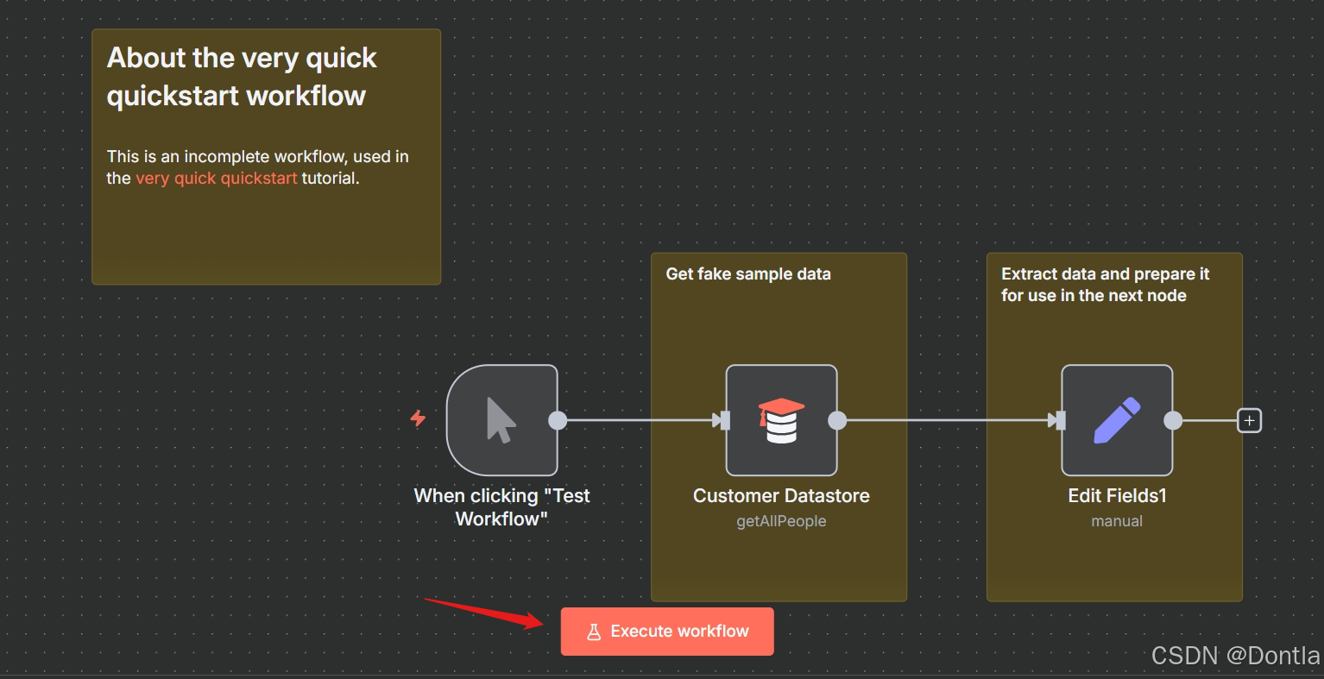The width and height of the screenshot is (1324, 679).
Task: Click the output connector dot of Edit Fields1
Action: pos(1172,421)
